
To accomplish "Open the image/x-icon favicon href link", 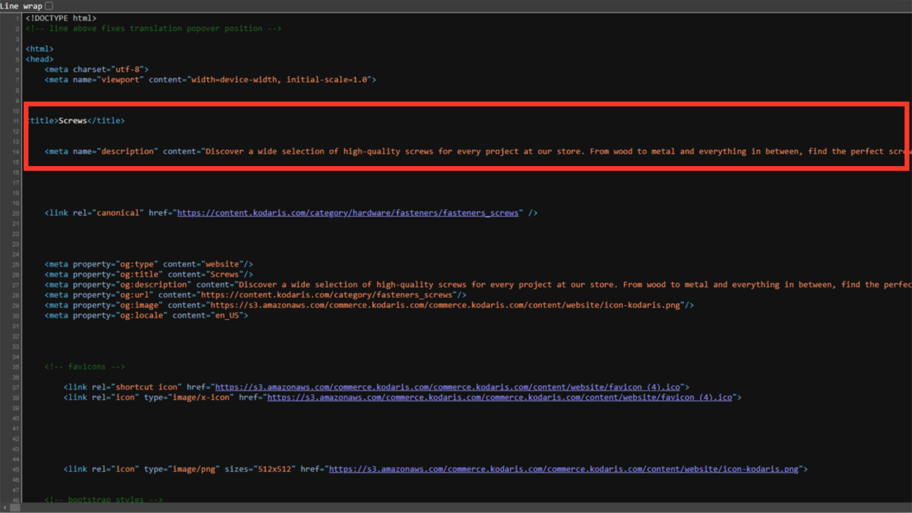I will 499,398.
